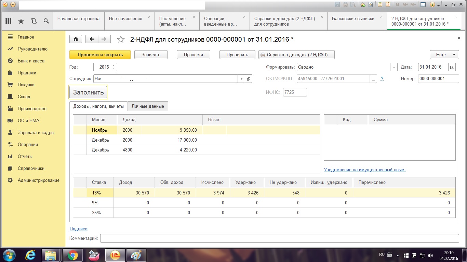Add document to favorites star
This screenshot has width=467, height=262.
(121, 40)
